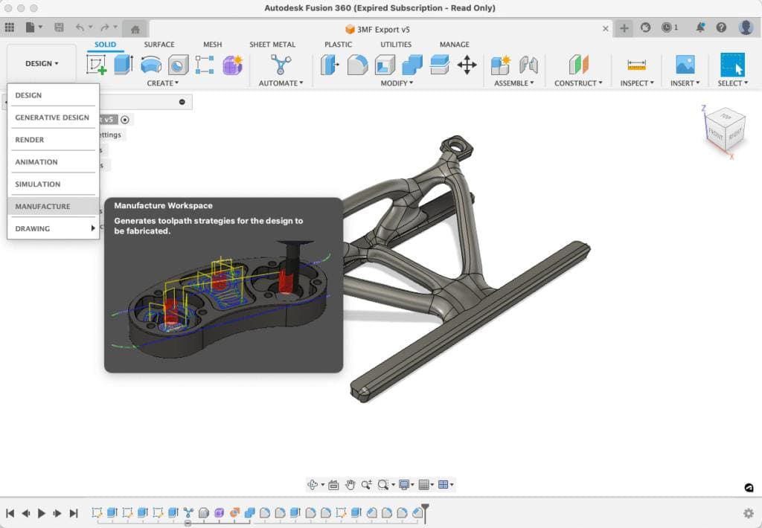
Task: Click the Orbit navigation tool
Action: 313,484
